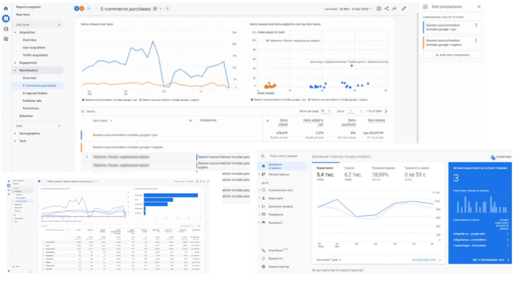Open the Retention report
Screen dimensions: 522x282
[x=26, y=116]
